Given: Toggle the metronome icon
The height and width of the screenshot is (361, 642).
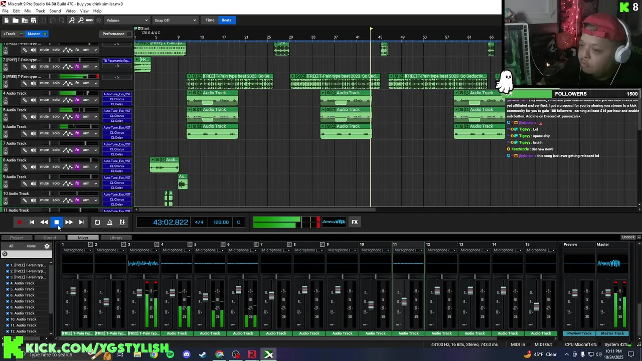Looking at the screenshot, I should tap(110, 222).
